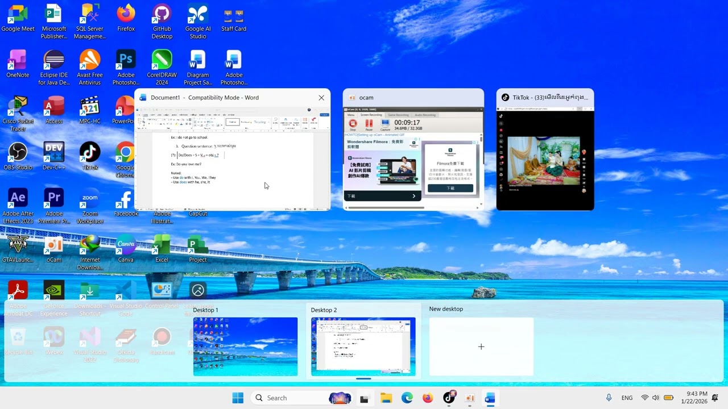Switch to Desktop 1
Image resolution: width=728 pixels, height=409 pixels.
245,346
